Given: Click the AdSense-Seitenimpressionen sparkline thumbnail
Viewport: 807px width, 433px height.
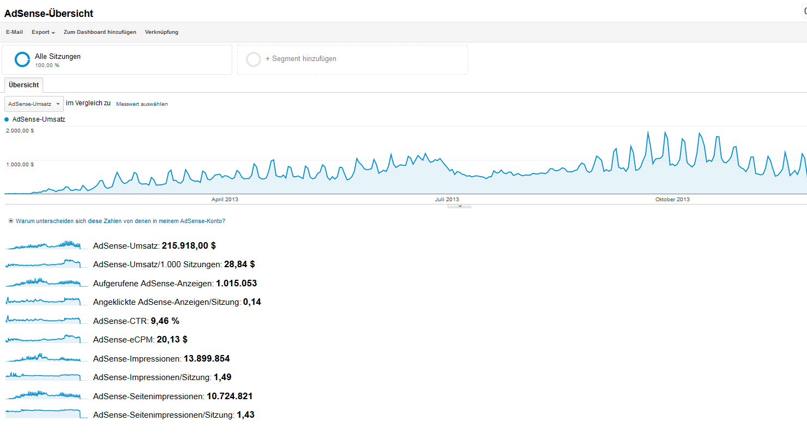Looking at the screenshot, I should [46, 395].
